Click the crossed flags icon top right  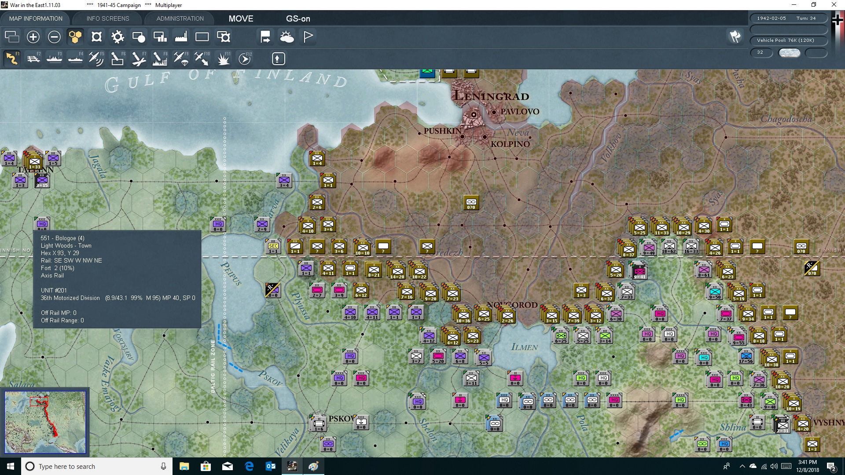(x=735, y=37)
